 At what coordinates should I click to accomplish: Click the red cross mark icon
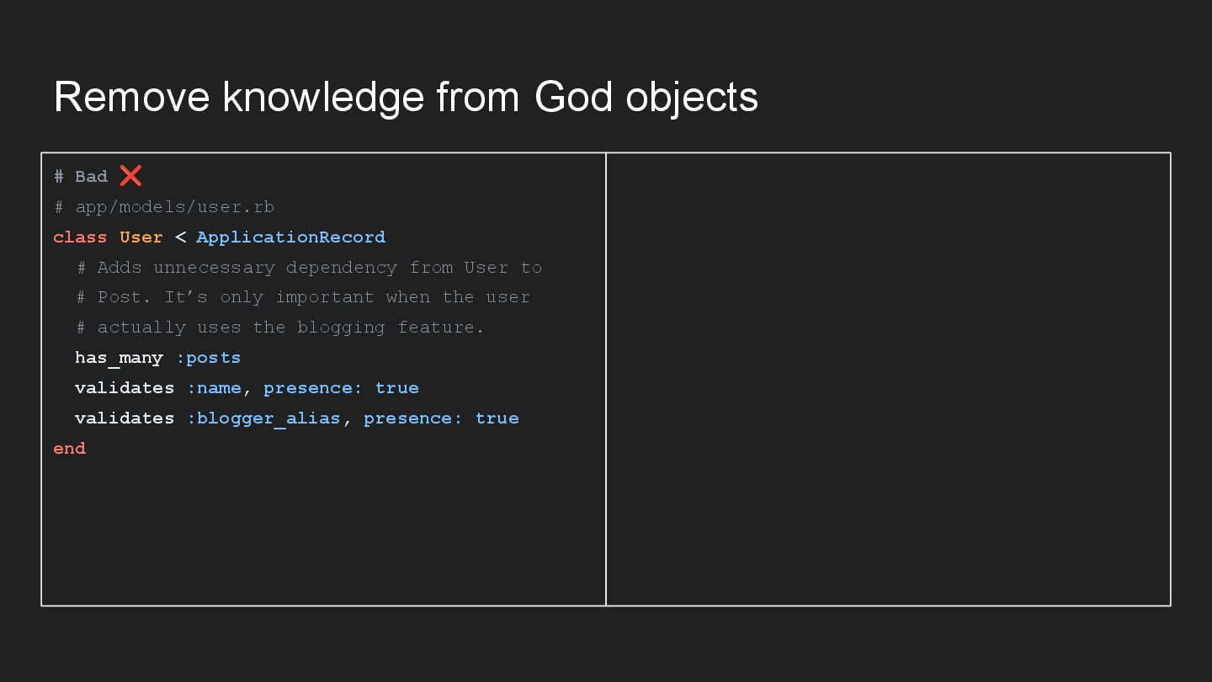tap(130, 176)
